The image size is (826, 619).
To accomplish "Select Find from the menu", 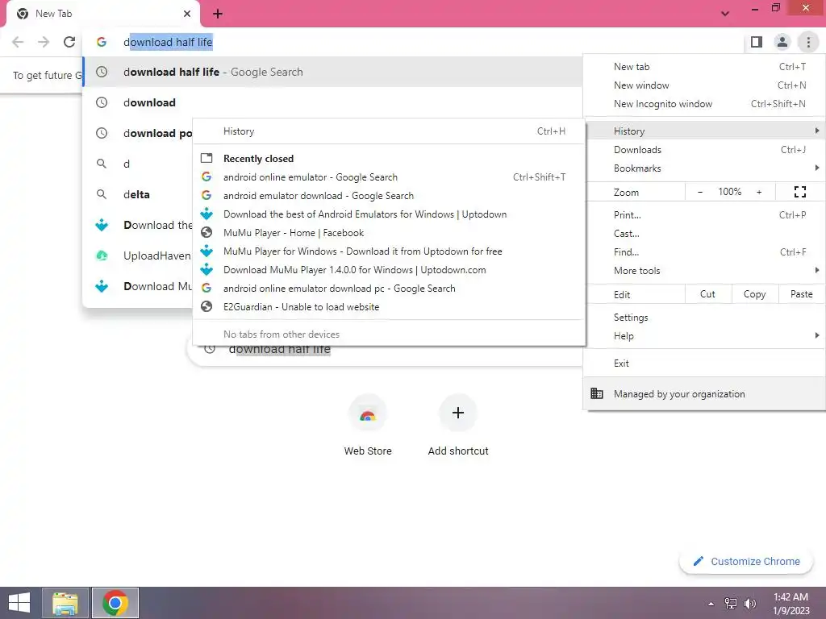I will pyautogui.click(x=704, y=252).
